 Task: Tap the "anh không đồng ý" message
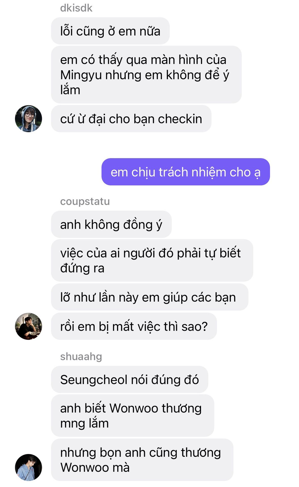[x=111, y=224]
